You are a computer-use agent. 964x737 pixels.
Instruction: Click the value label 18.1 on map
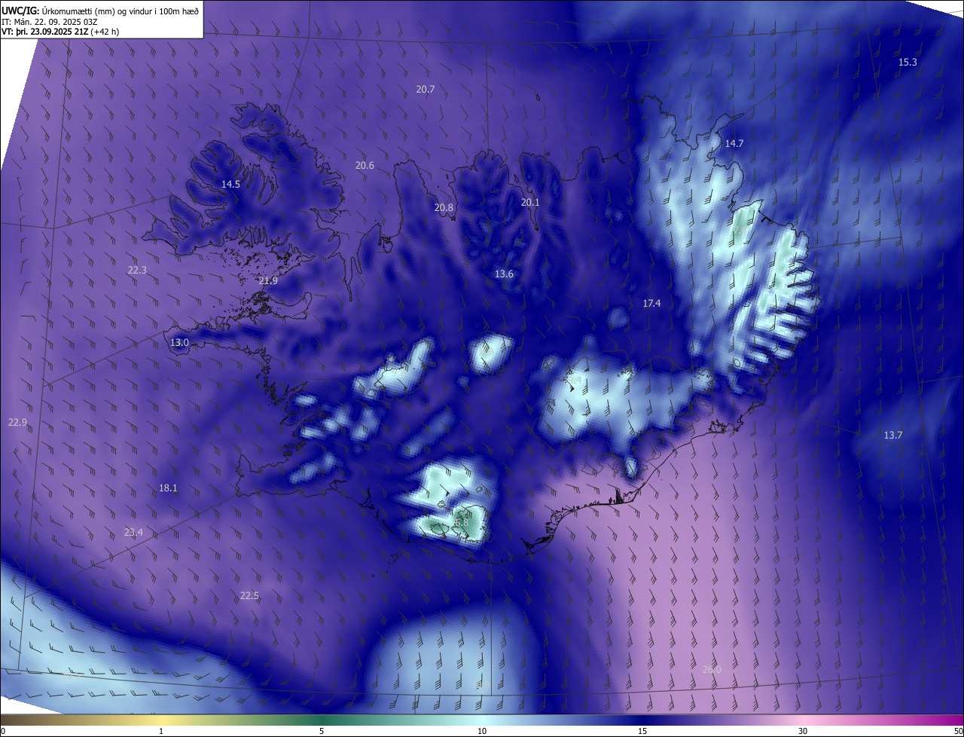click(x=168, y=488)
